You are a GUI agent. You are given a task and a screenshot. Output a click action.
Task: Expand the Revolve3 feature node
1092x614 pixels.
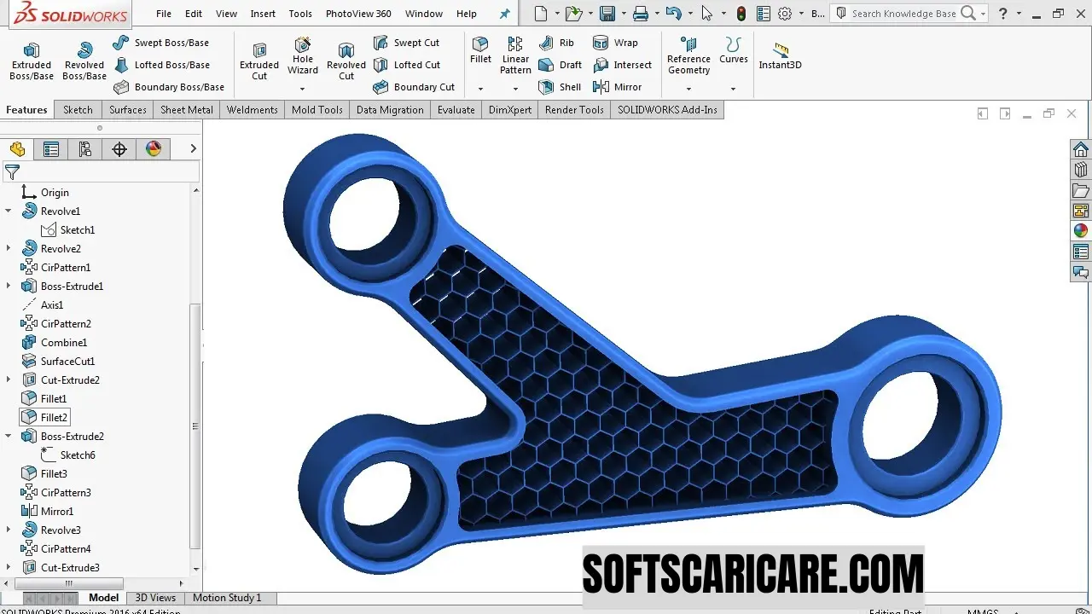[9, 530]
